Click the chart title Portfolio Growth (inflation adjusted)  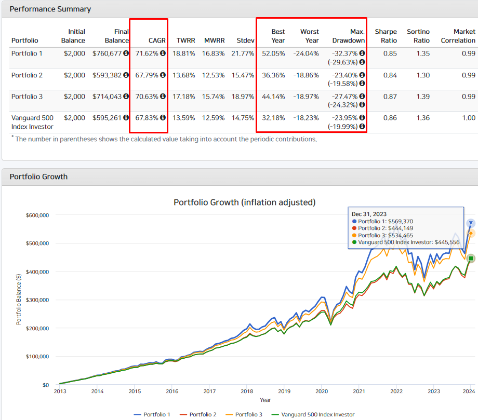click(x=245, y=202)
